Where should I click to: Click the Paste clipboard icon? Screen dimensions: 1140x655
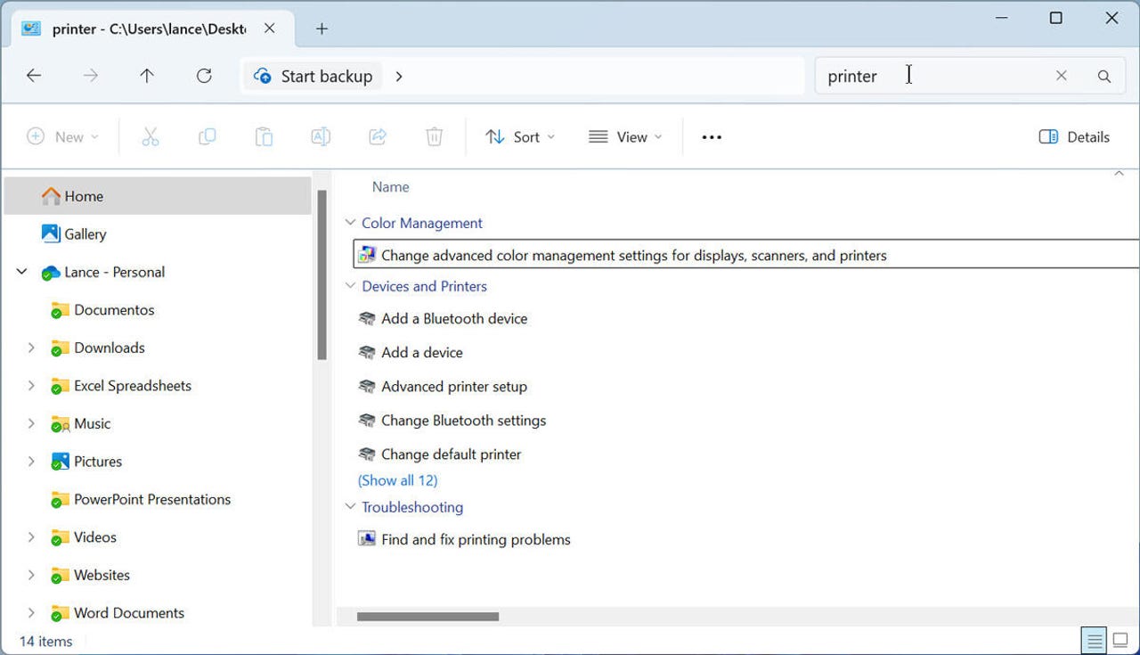click(264, 136)
